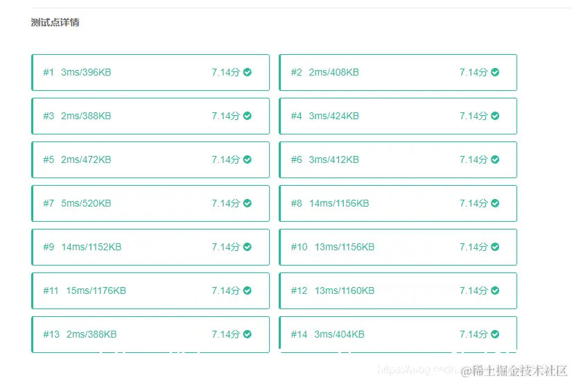Click the "#7" test point label
Image resolution: width=572 pixels, height=382 pixels.
(x=49, y=203)
